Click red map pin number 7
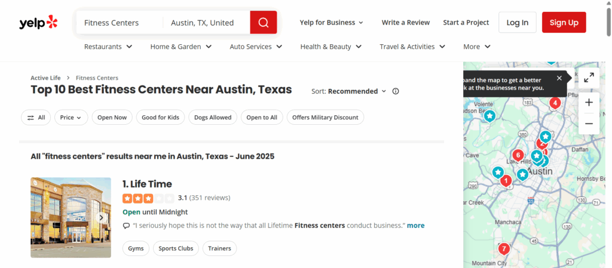 [504, 248]
